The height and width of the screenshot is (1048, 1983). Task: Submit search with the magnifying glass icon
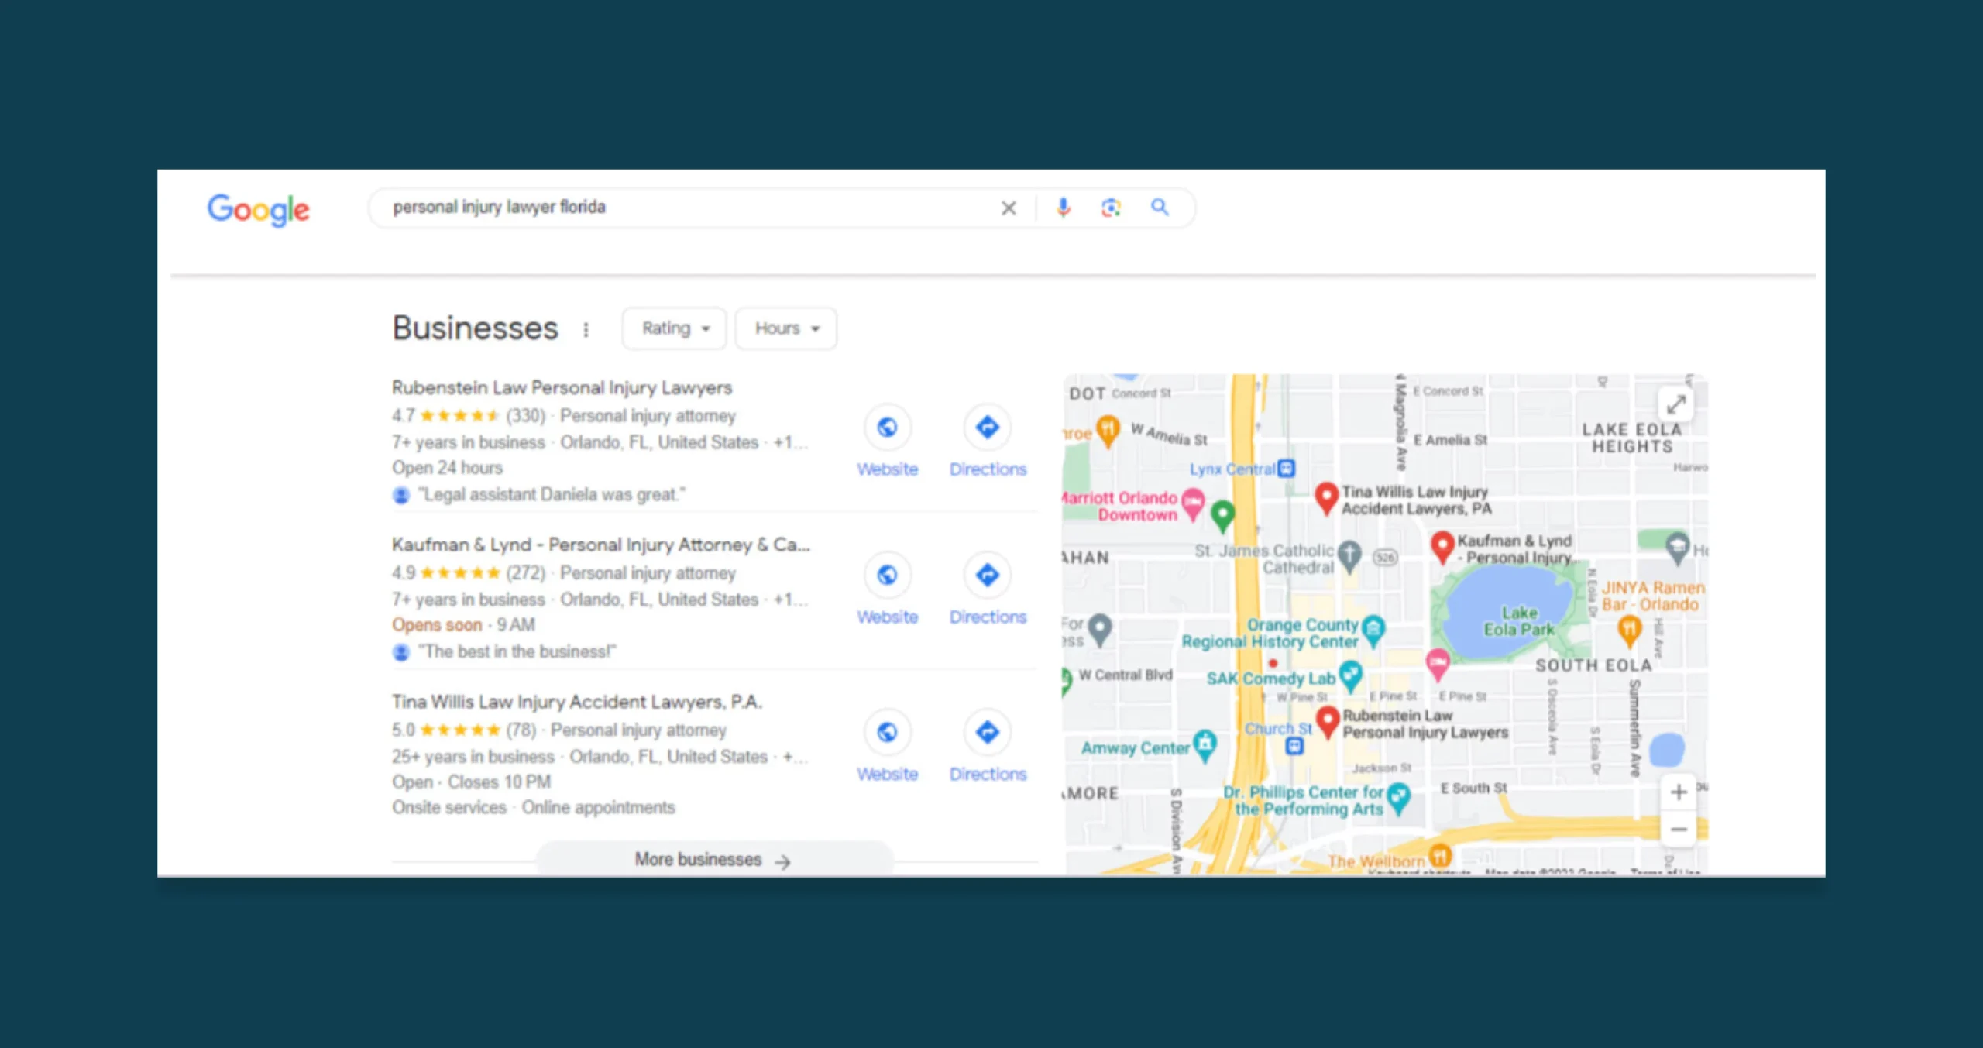click(1160, 207)
